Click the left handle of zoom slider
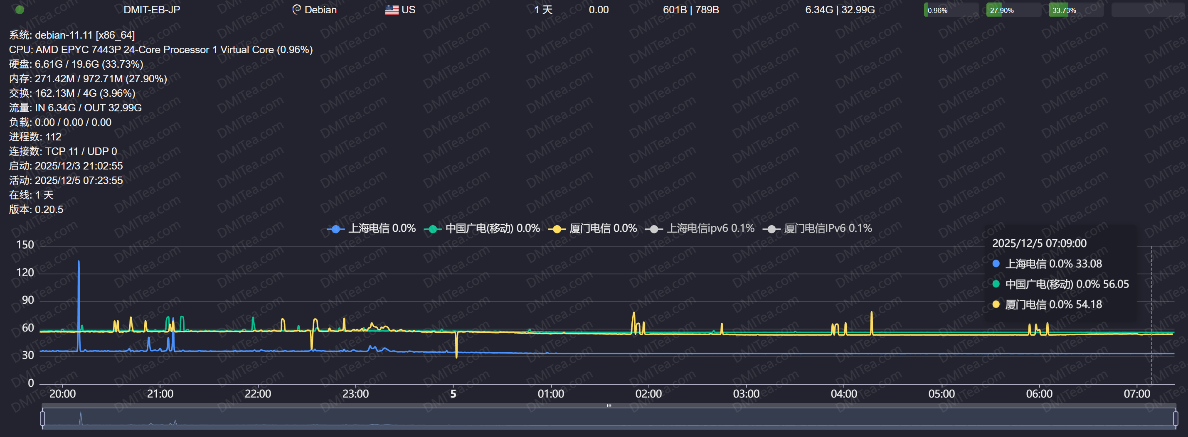 [42, 418]
